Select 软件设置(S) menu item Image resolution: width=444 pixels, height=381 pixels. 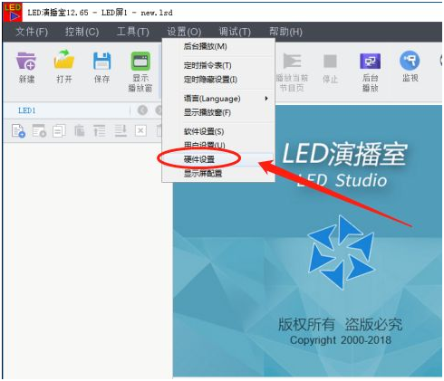204,131
